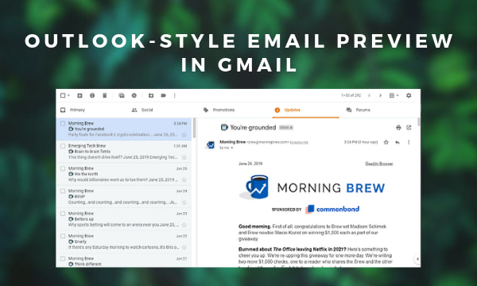Switch to the Forums tab
The image size is (477, 286).
pyautogui.click(x=359, y=110)
